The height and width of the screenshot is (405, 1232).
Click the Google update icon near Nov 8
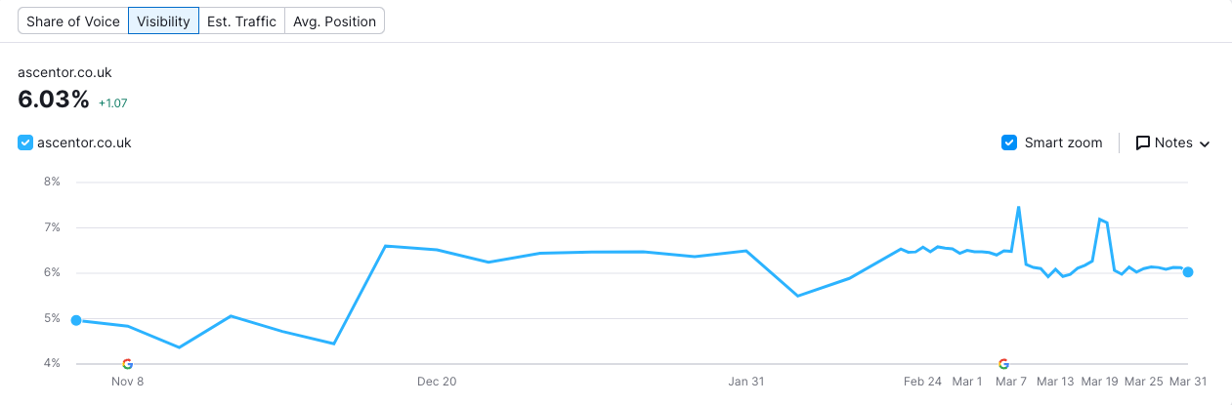pos(127,364)
